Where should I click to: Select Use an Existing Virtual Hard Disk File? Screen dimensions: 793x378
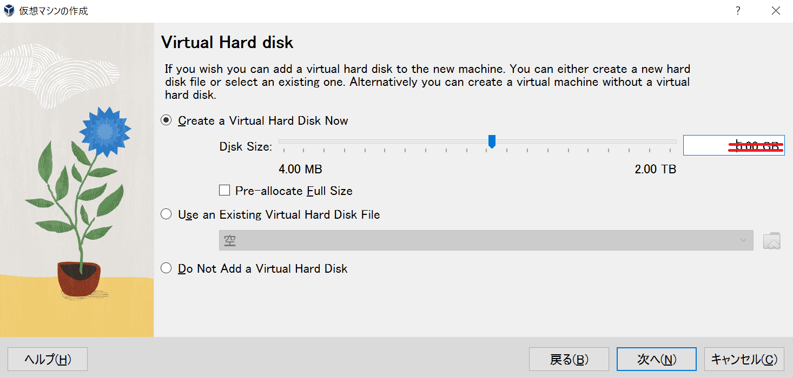(167, 214)
